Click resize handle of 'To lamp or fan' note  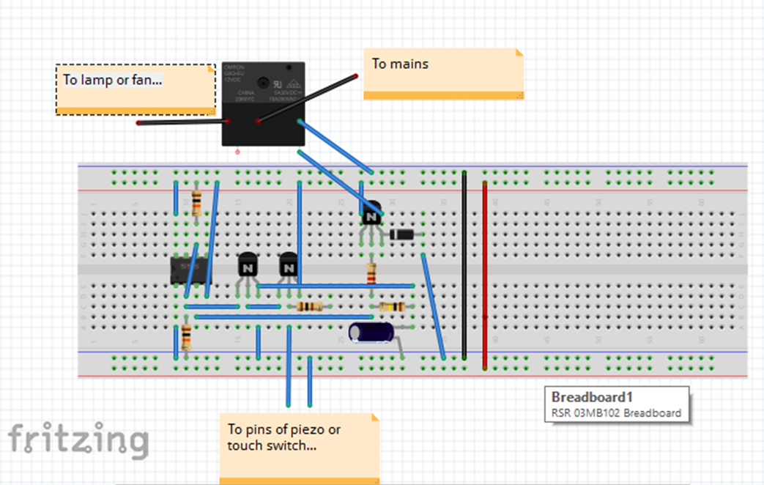click(x=212, y=111)
